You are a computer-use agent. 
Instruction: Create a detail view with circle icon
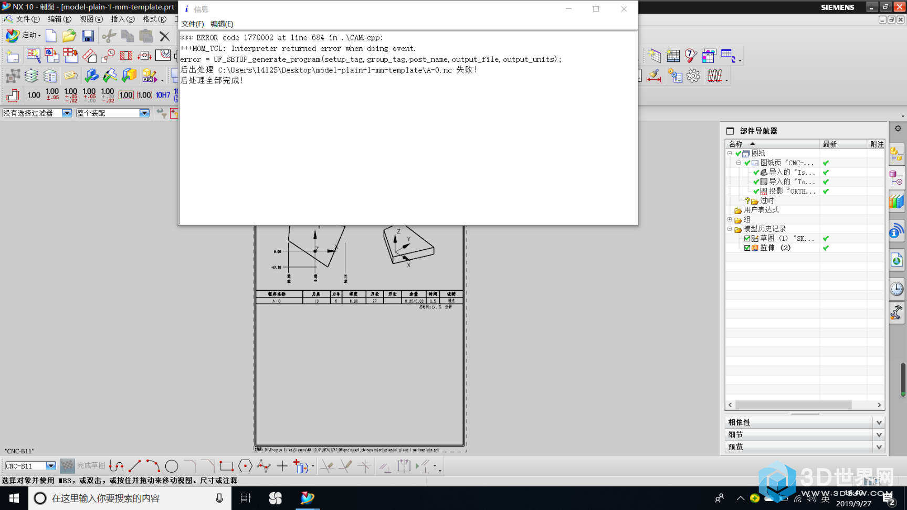tap(108, 56)
